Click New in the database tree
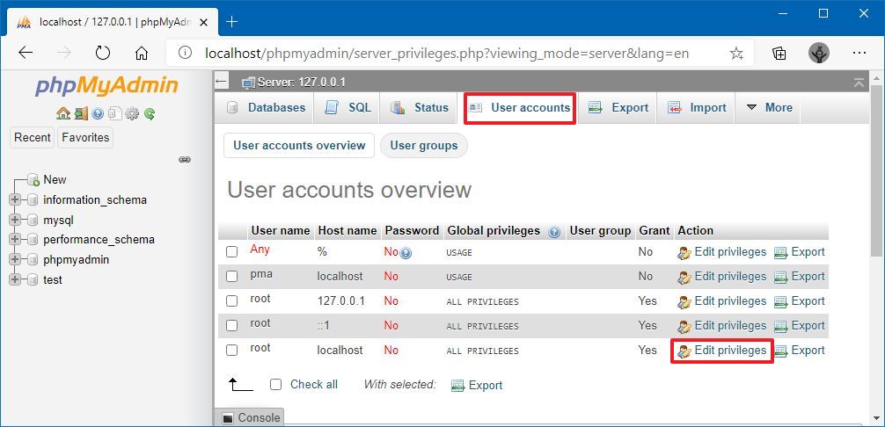This screenshot has height=427, width=885. pos(55,180)
